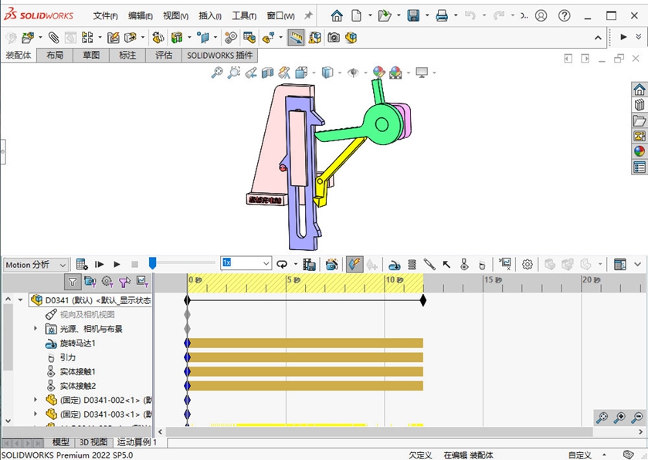Toggle the Autokey button
The image size is (648, 460).
click(355, 264)
